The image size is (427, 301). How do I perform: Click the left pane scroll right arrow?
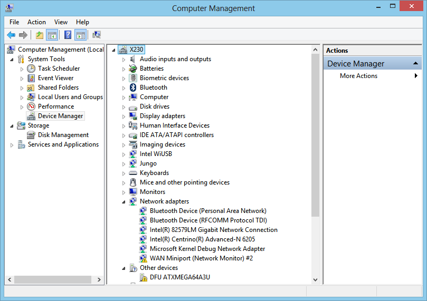pos(99,279)
